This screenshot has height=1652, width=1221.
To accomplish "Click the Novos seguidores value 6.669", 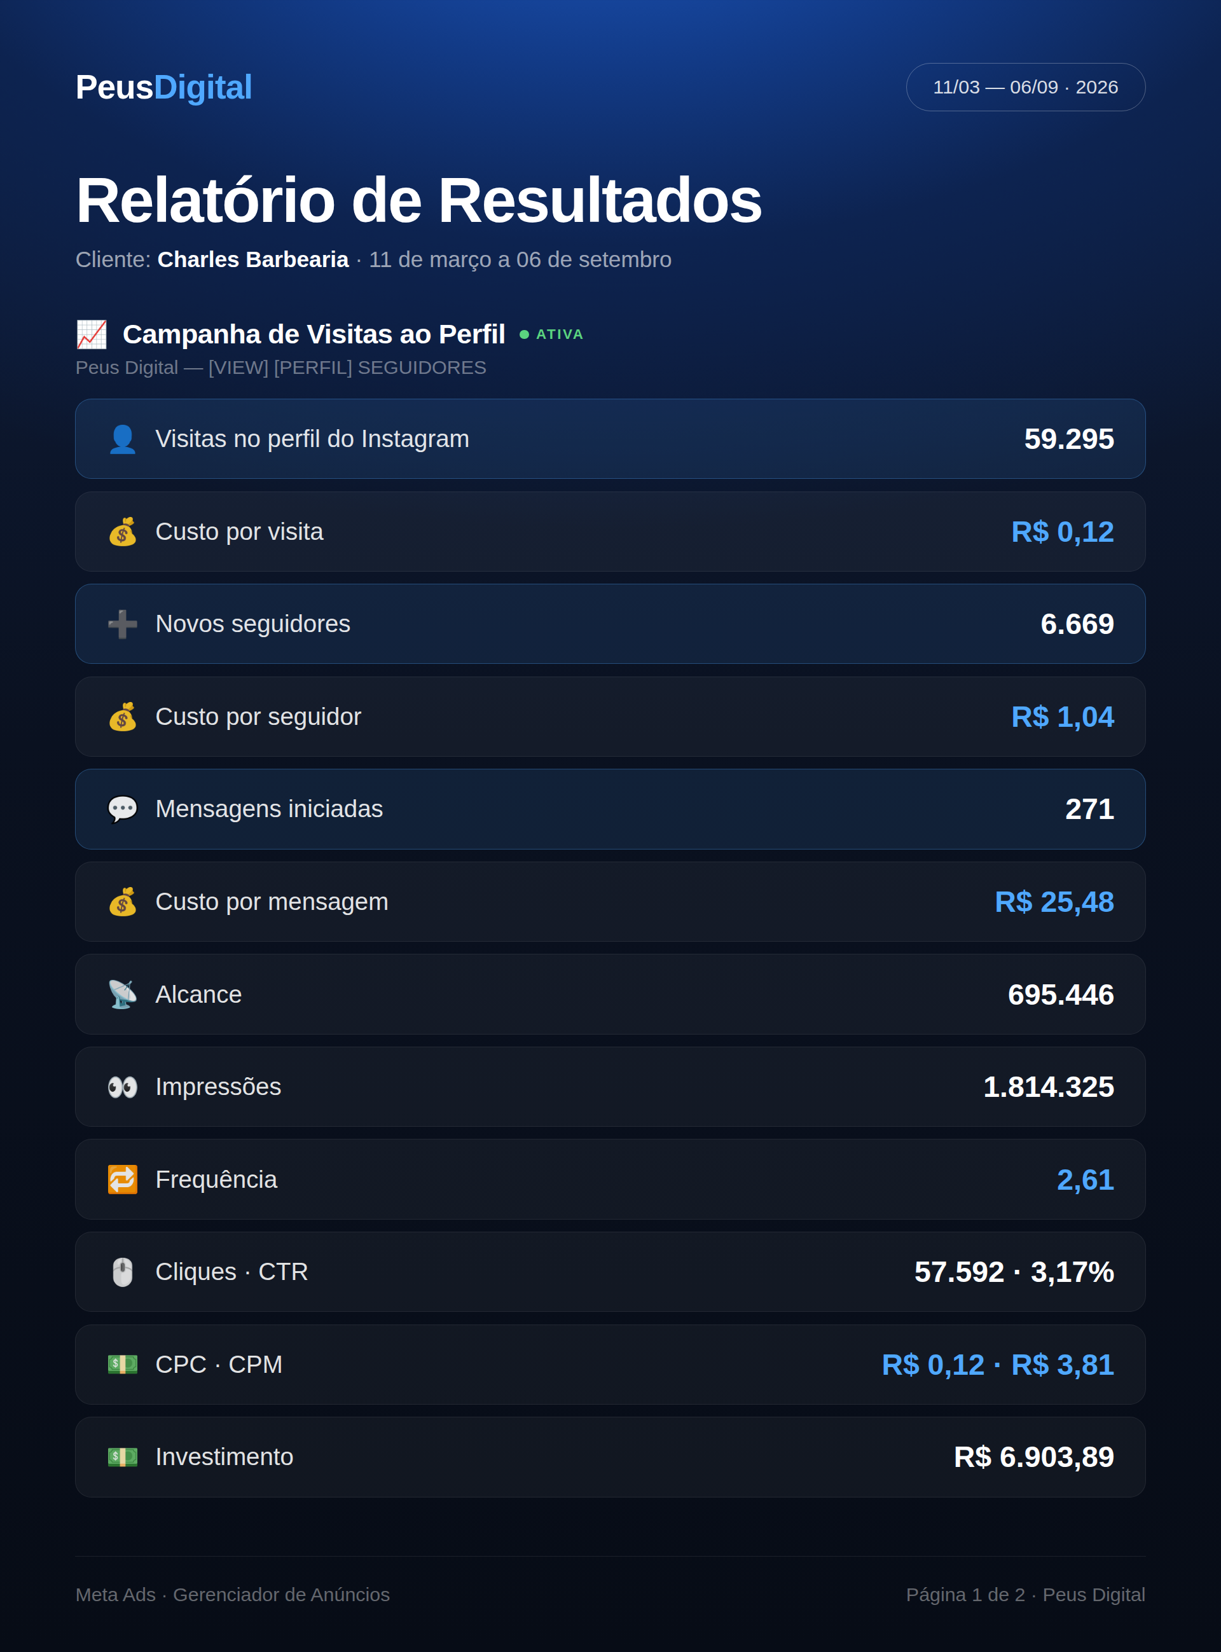I will pyautogui.click(x=1077, y=624).
